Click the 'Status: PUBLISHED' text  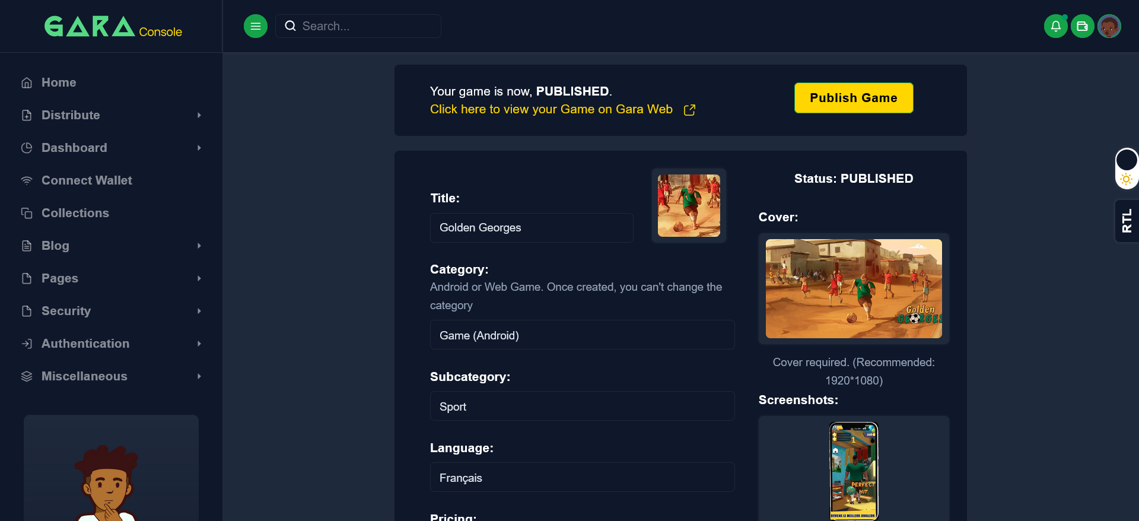pos(854,179)
